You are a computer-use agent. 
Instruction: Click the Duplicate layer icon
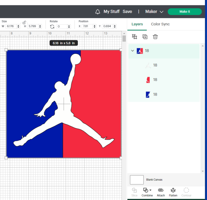click(145, 37)
